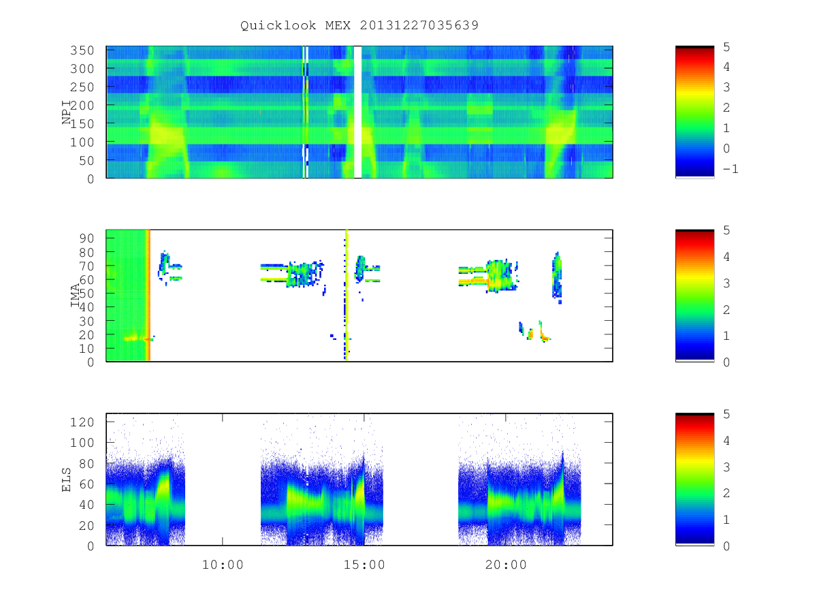Open the NPI panel color scale bar
This screenshot has width=817, height=613.
point(694,112)
